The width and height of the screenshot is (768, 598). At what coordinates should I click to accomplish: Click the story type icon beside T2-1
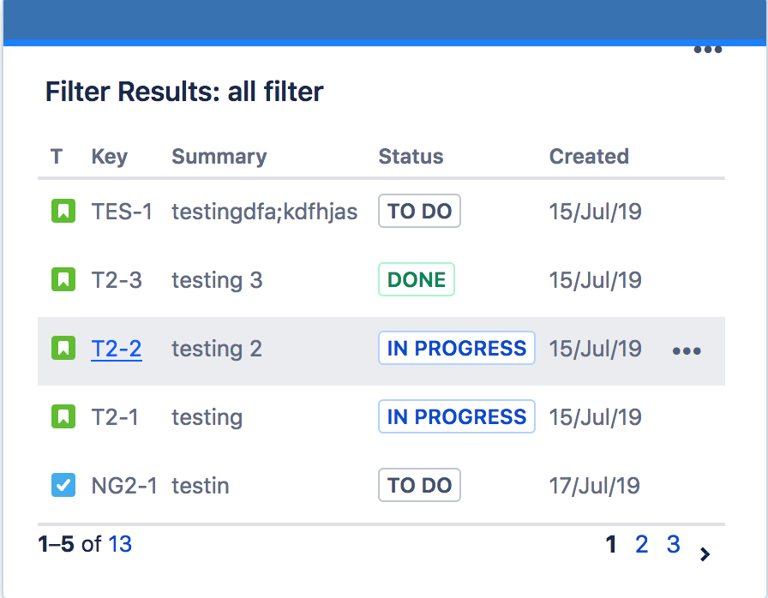tap(63, 416)
